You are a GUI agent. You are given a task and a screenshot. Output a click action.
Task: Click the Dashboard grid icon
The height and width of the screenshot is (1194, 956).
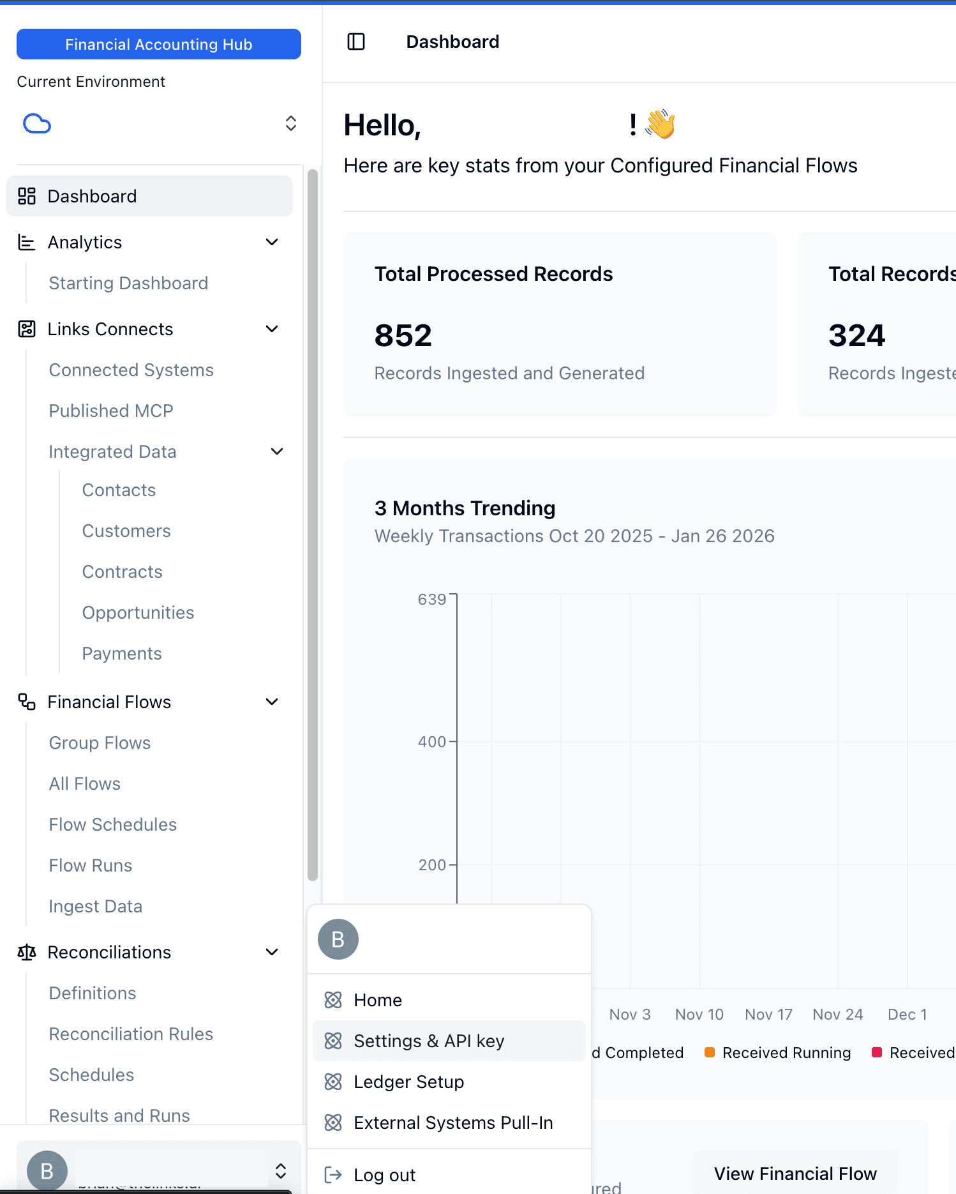[27, 196]
